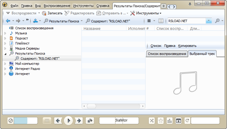
Task: Navigate forward with grey right arrow
Action: pos(18,21)
